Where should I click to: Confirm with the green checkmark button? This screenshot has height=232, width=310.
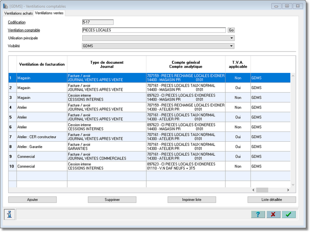coord(289,214)
